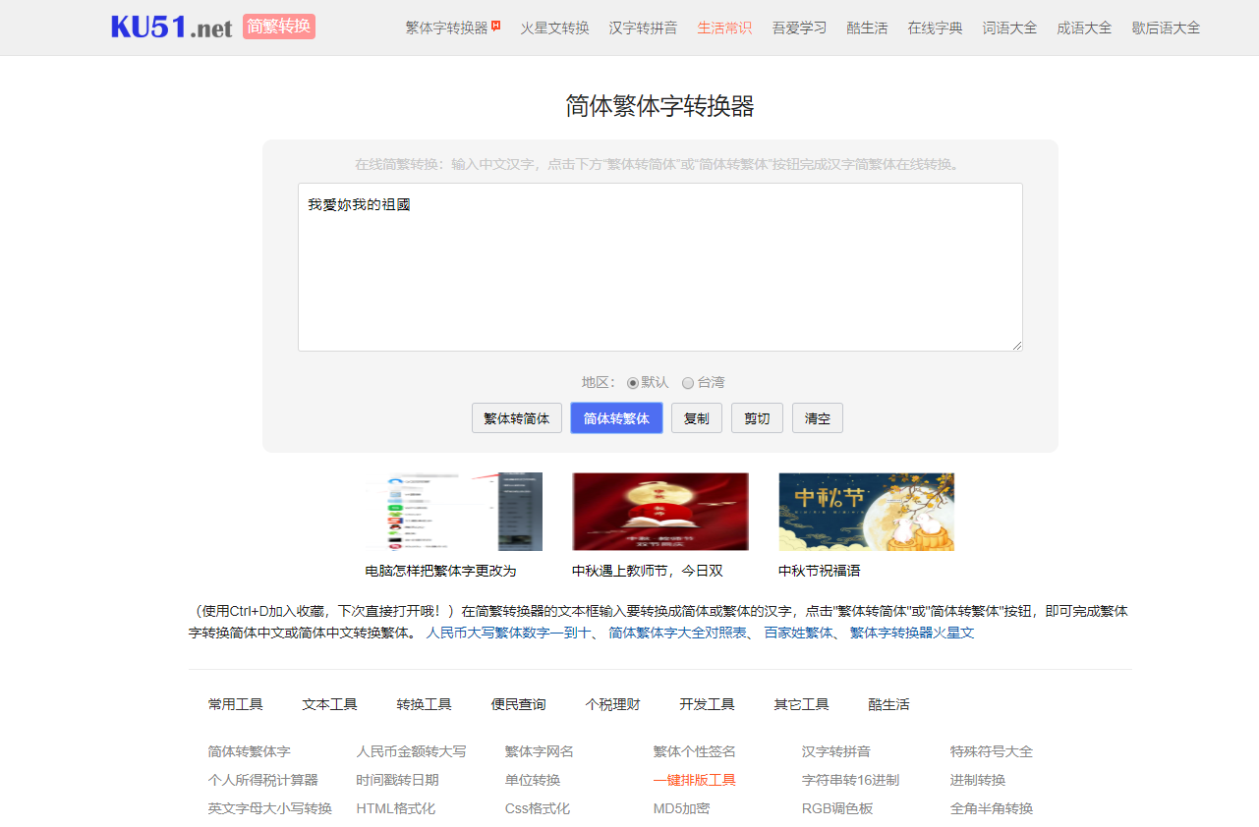Screen dimensions: 1259x827
Task: Open the 一键排版工具 link
Action: tap(695, 780)
